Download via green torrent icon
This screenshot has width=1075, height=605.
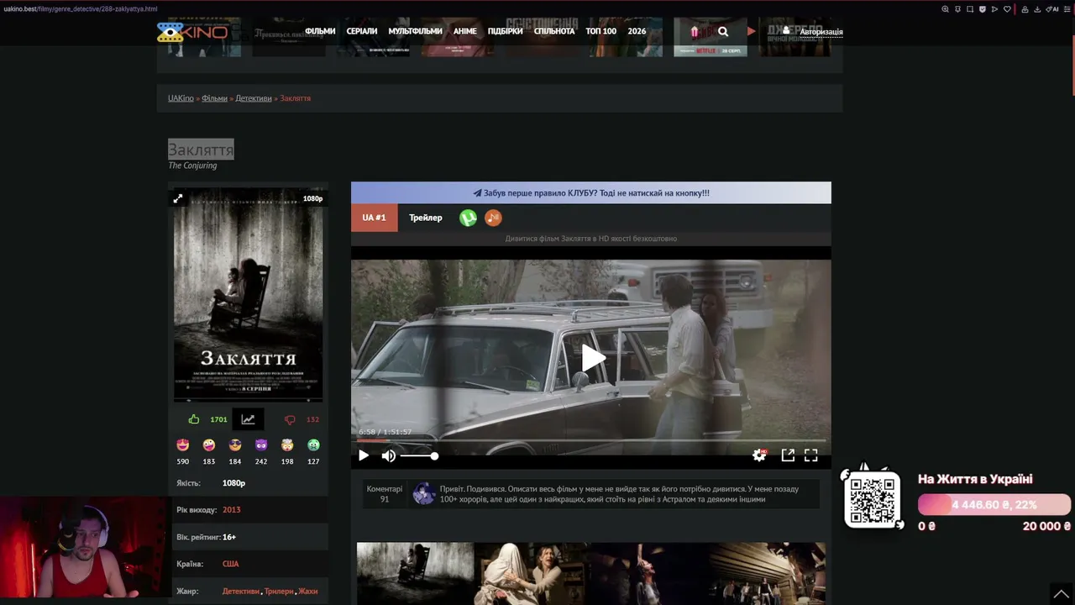pyautogui.click(x=469, y=218)
